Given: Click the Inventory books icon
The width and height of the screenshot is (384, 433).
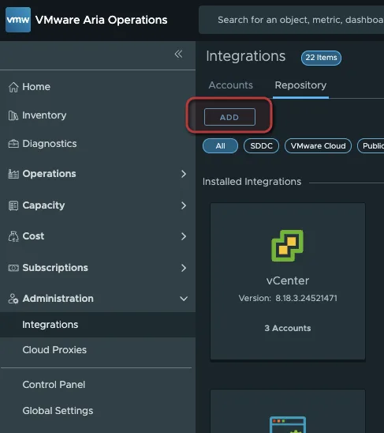Looking at the screenshot, I should tap(13, 115).
